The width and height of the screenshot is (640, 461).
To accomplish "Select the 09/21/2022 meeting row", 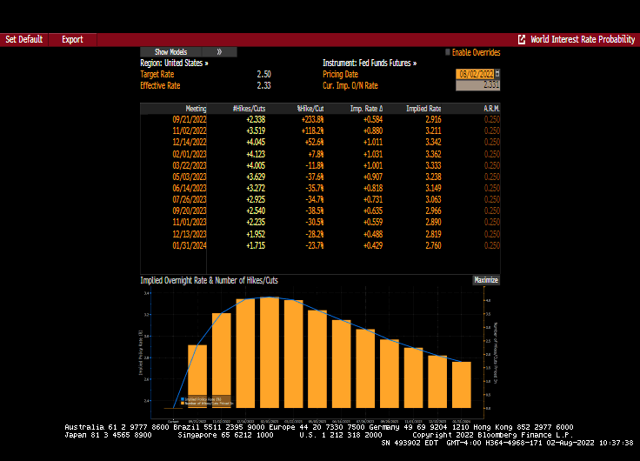I will pos(190,118).
